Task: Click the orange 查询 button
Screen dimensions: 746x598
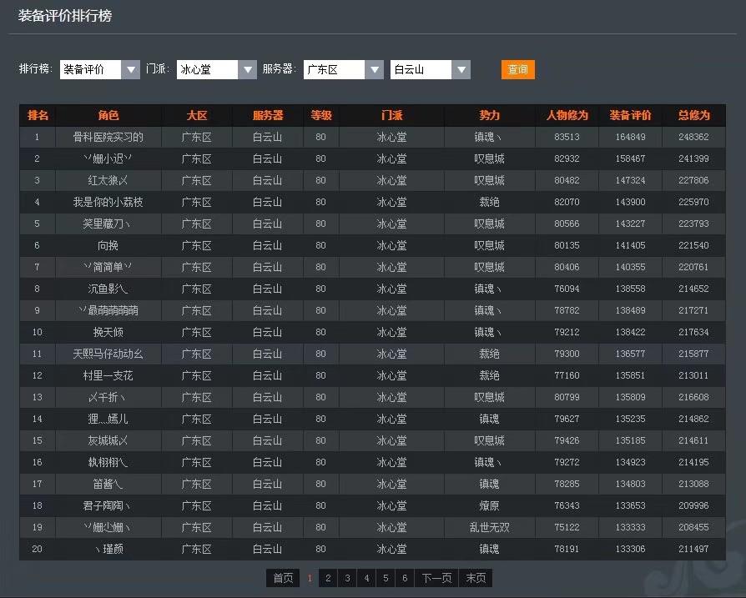Action: point(517,70)
